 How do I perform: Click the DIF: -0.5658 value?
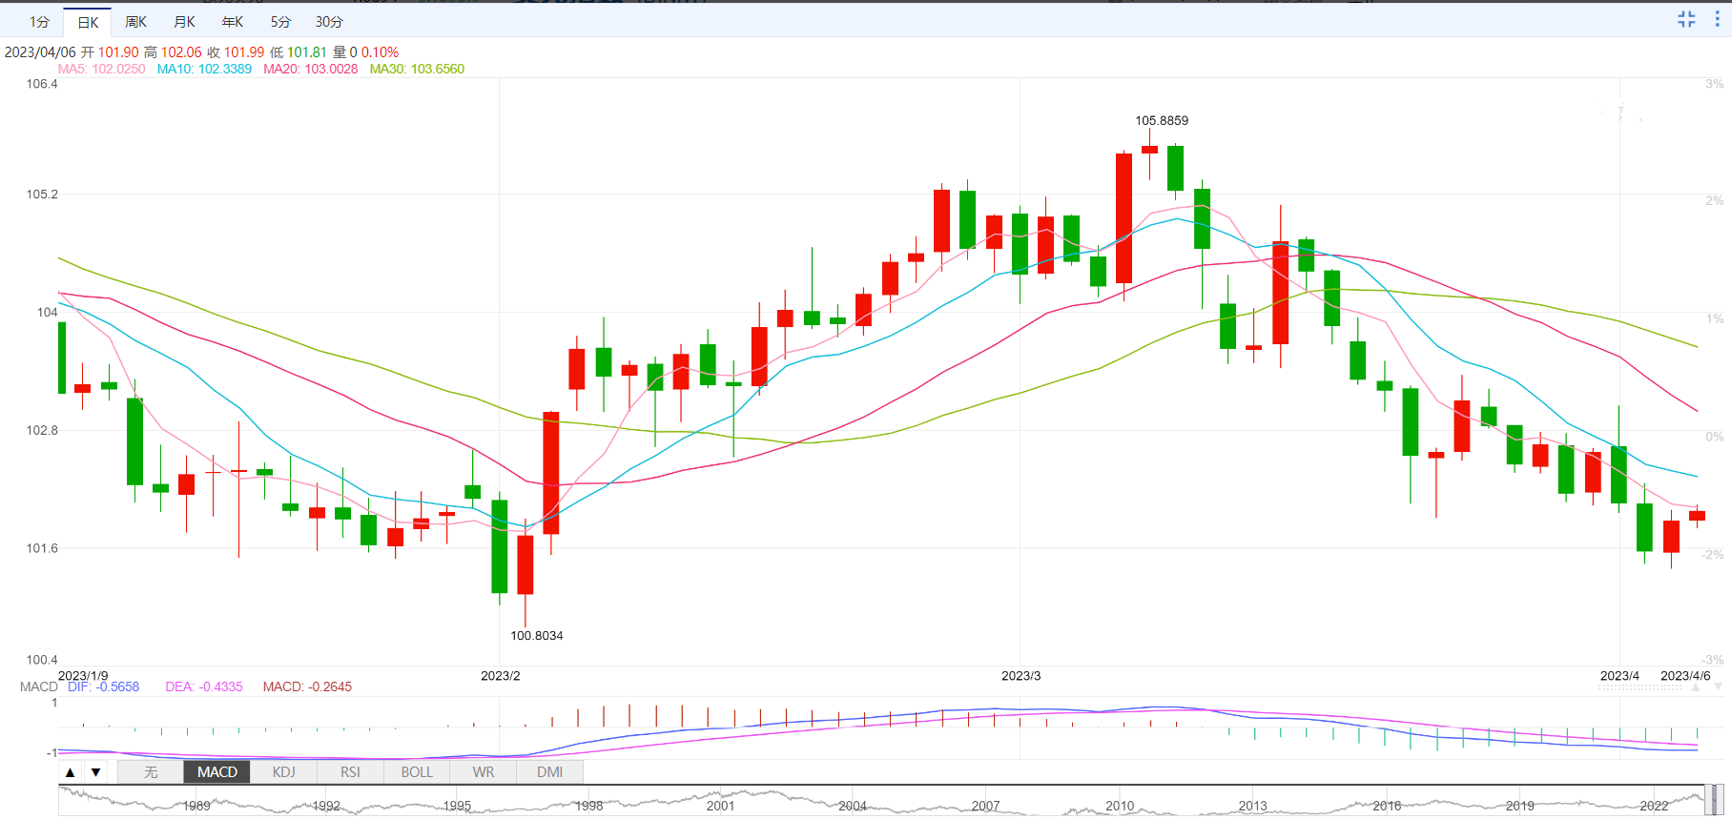tap(103, 686)
